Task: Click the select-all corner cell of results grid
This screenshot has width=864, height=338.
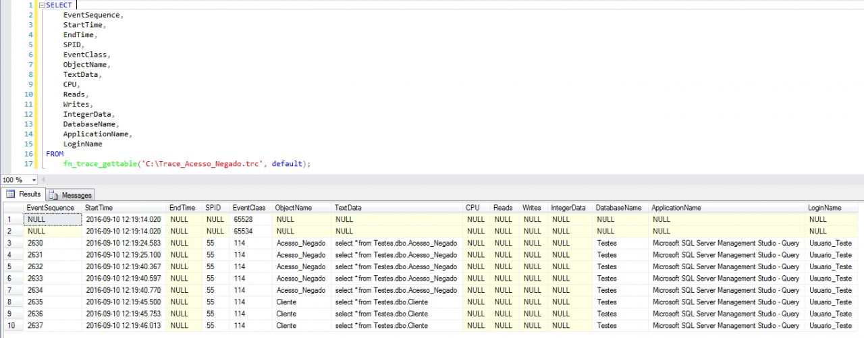Action: [x=12, y=208]
